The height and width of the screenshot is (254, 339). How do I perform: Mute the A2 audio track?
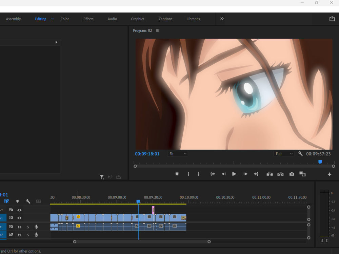point(19,235)
